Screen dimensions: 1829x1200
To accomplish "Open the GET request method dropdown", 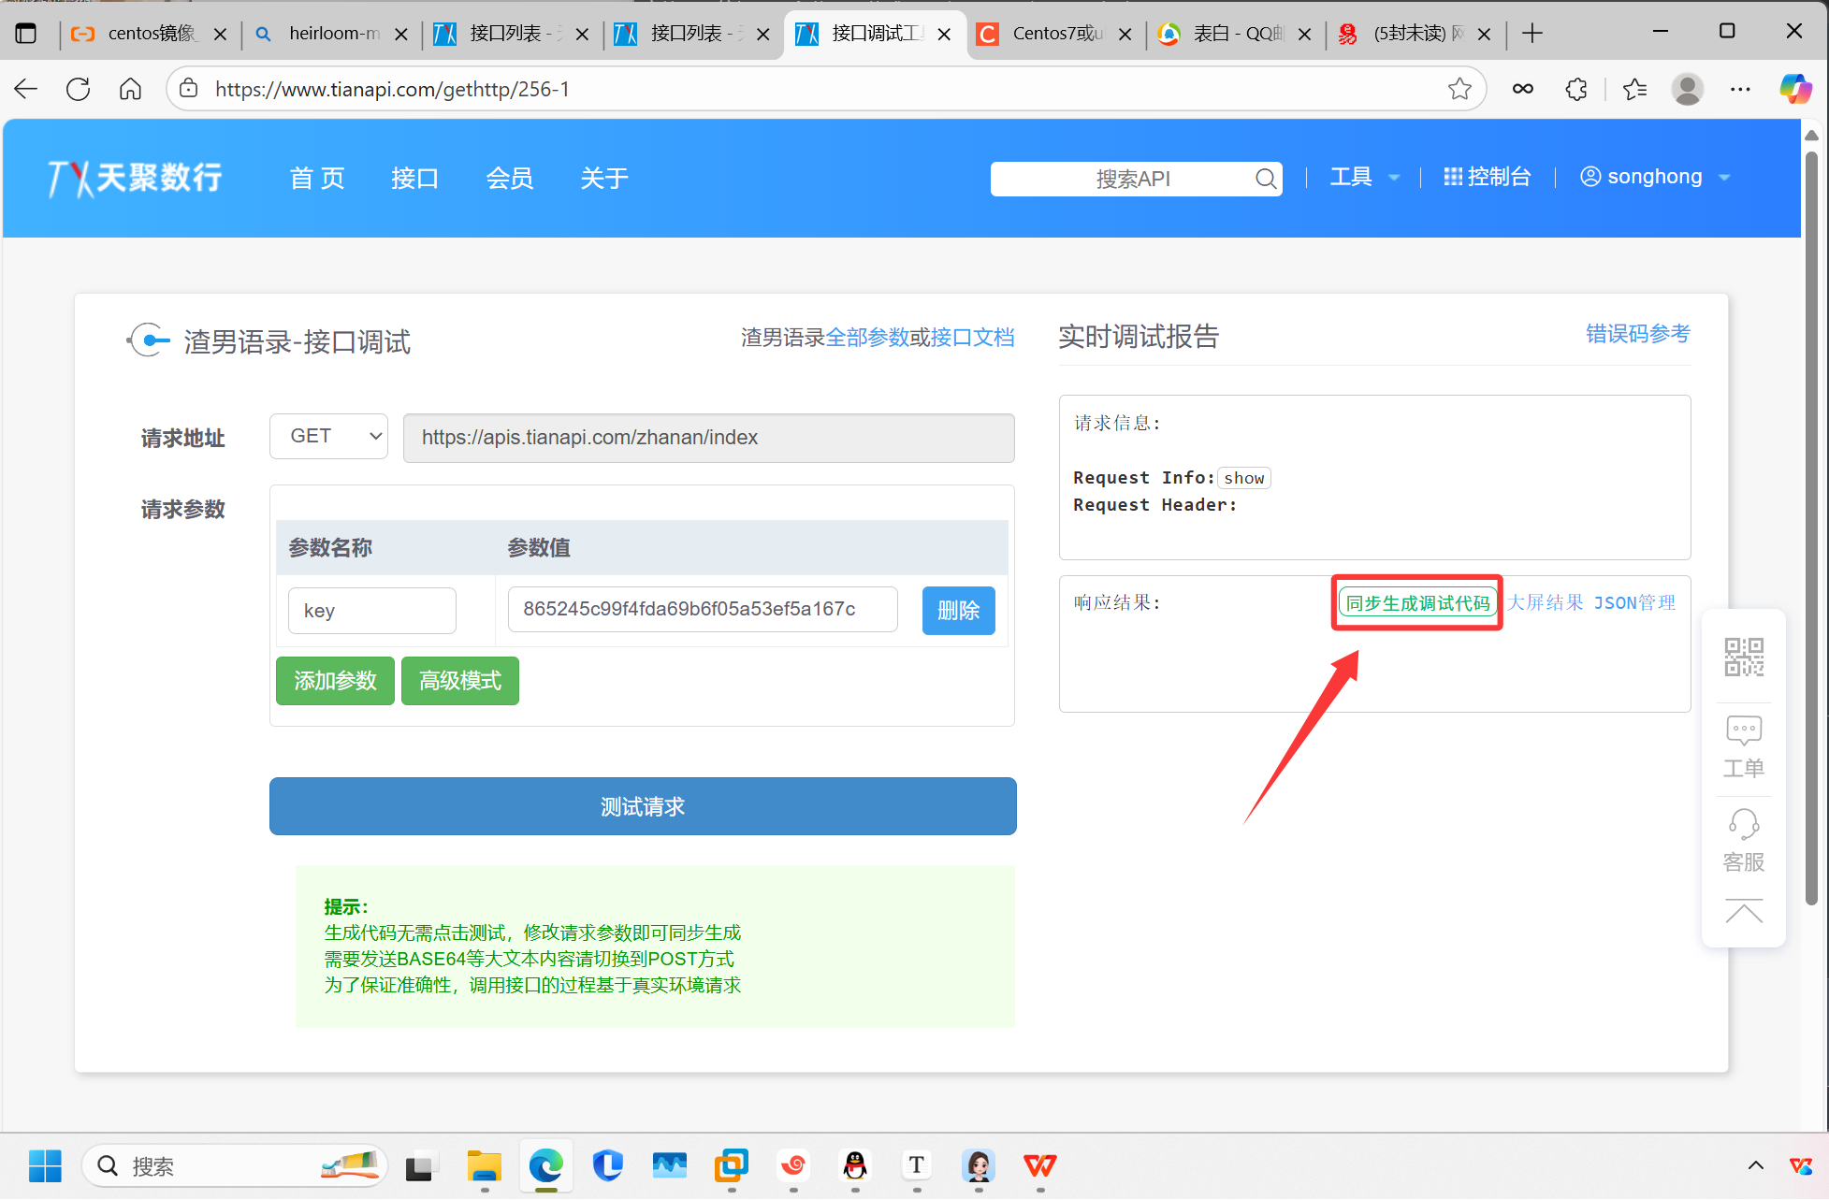I will click(x=329, y=437).
